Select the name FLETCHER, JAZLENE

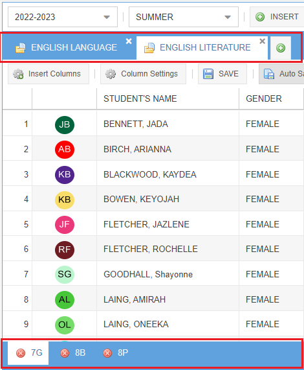pyautogui.click(x=146, y=224)
